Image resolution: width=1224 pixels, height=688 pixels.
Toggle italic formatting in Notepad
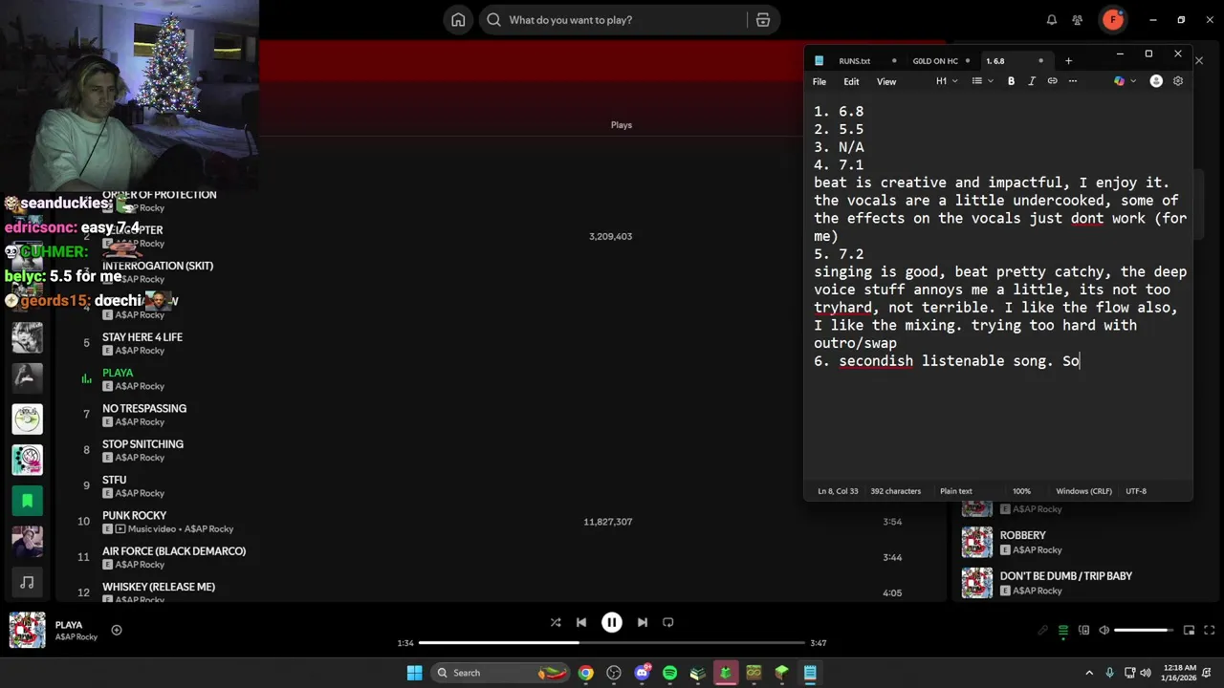click(1031, 81)
